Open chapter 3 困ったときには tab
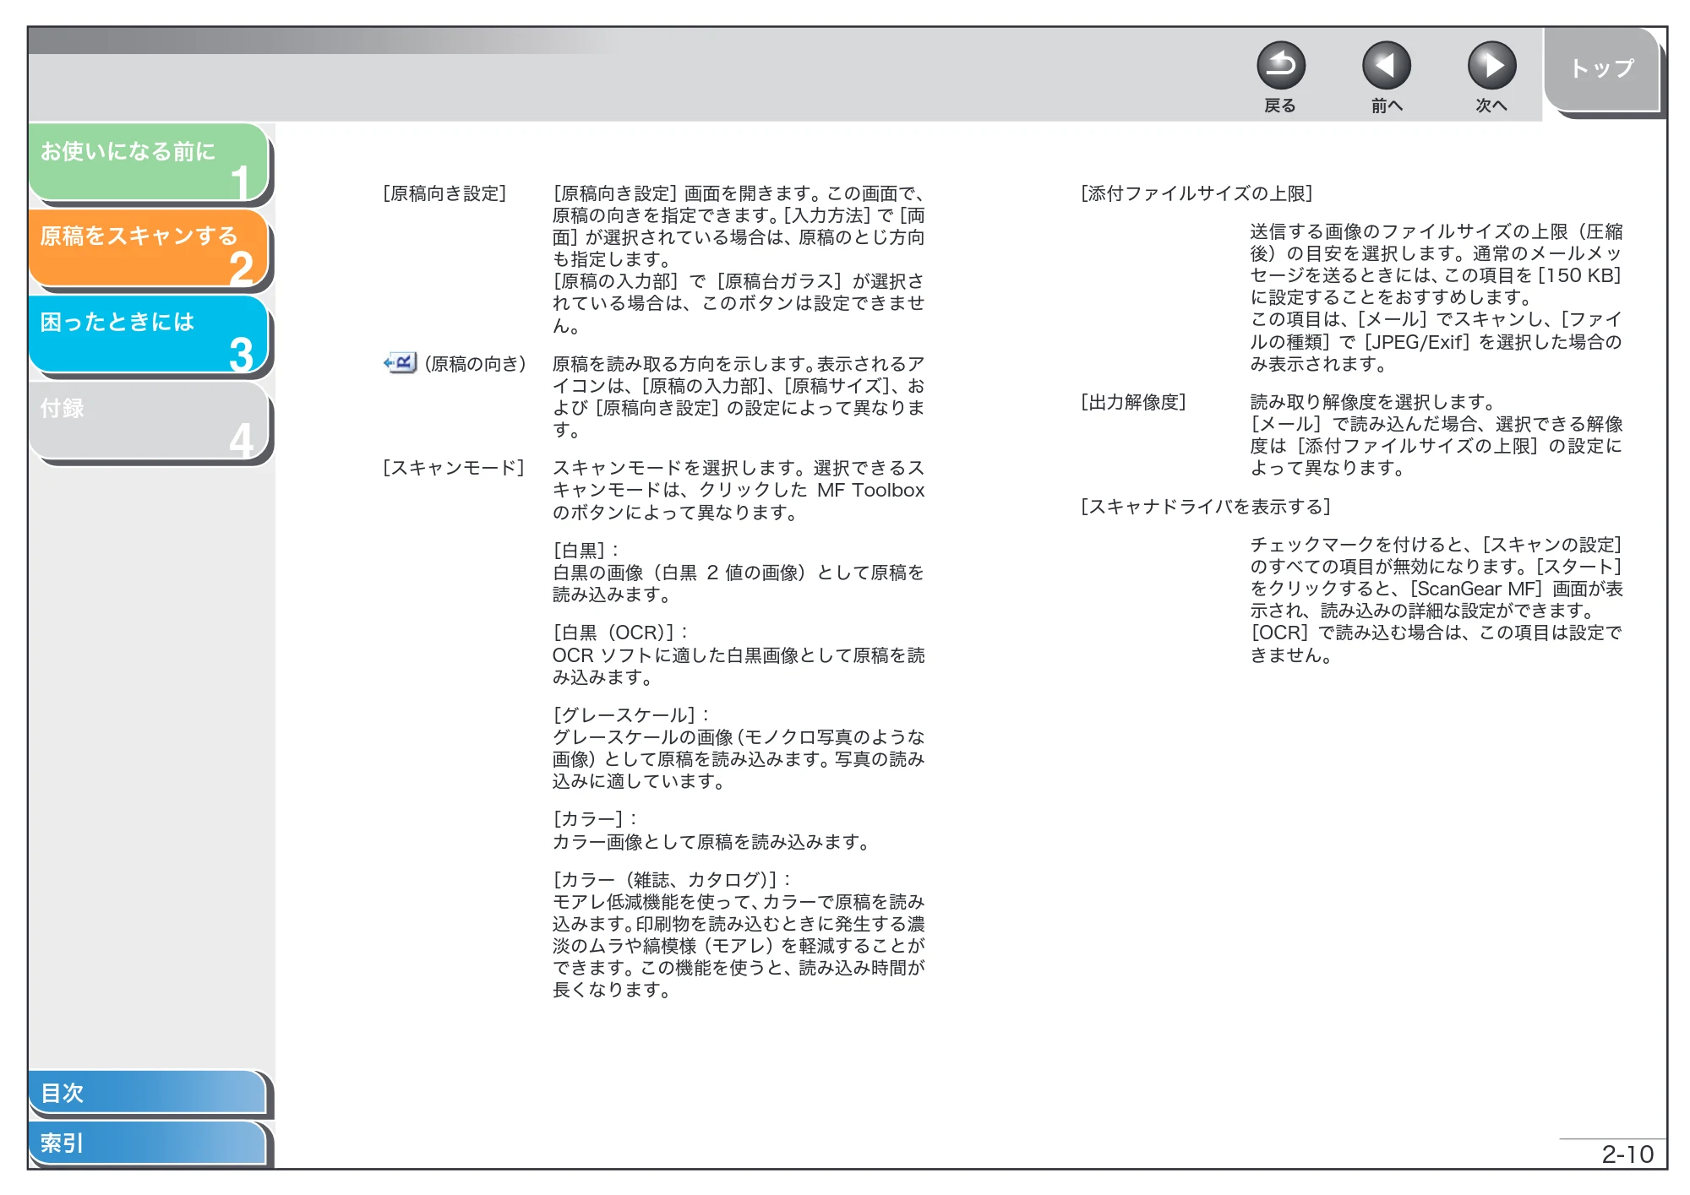This screenshot has width=1690, height=1195. (x=149, y=334)
